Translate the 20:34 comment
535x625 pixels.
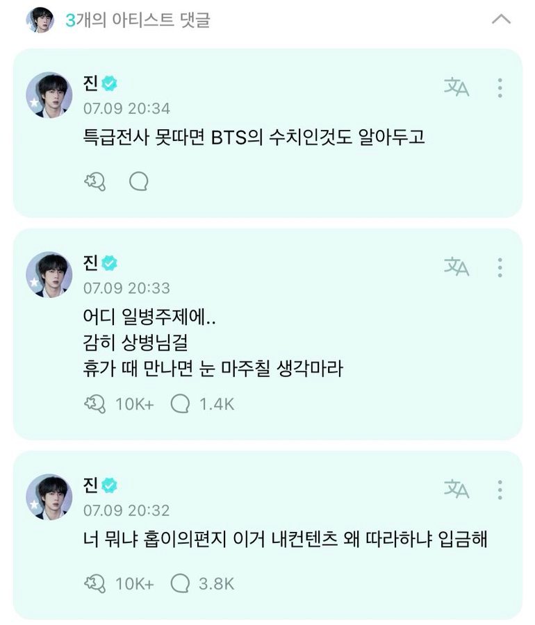click(456, 87)
